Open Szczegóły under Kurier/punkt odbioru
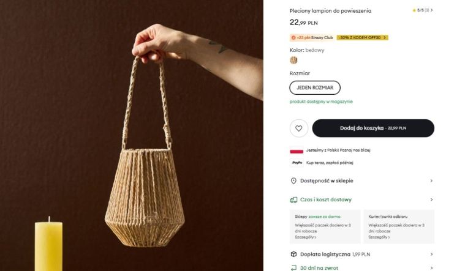 point(379,237)
